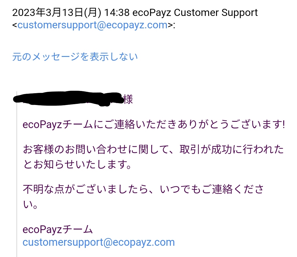
Task: Click the exclamation mark ending the greeting
Action: coord(283,125)
